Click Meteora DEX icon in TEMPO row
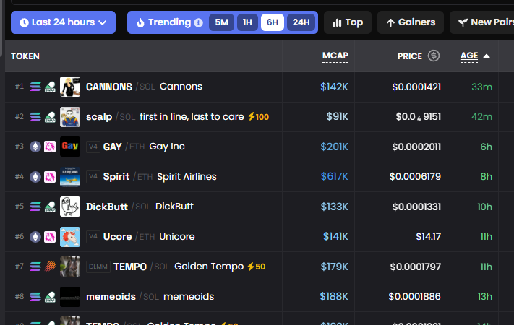The height and width of the screenshot is (325, 514). [x=50, y=266]
